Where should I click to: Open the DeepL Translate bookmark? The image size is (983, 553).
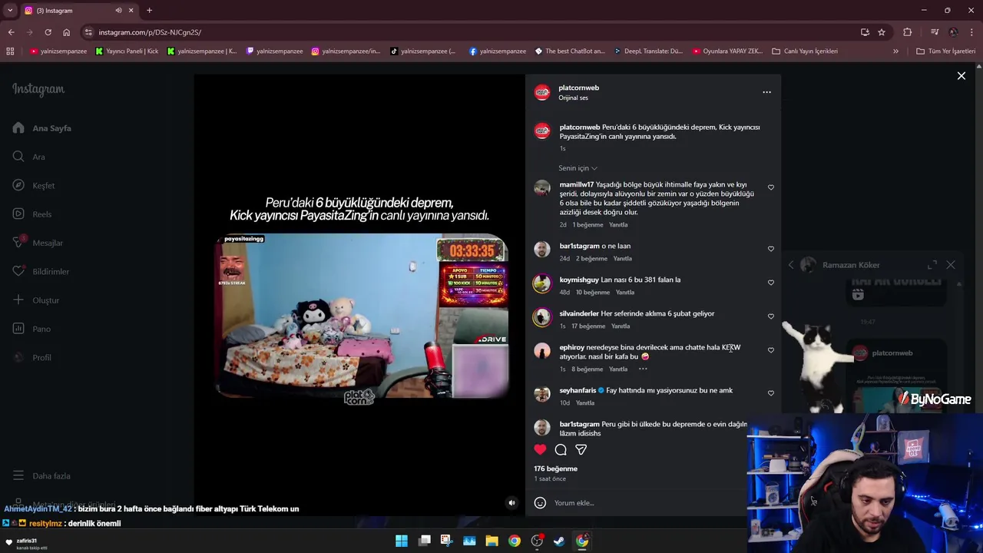648,51
